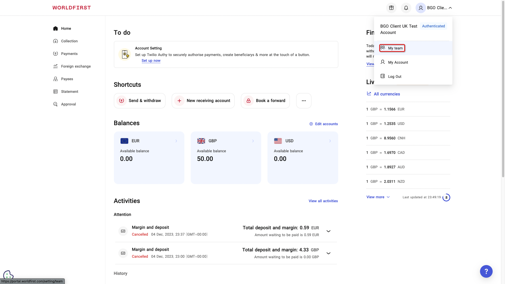
Task: Go to the Payees page
Action: click(x=67, y=79)
